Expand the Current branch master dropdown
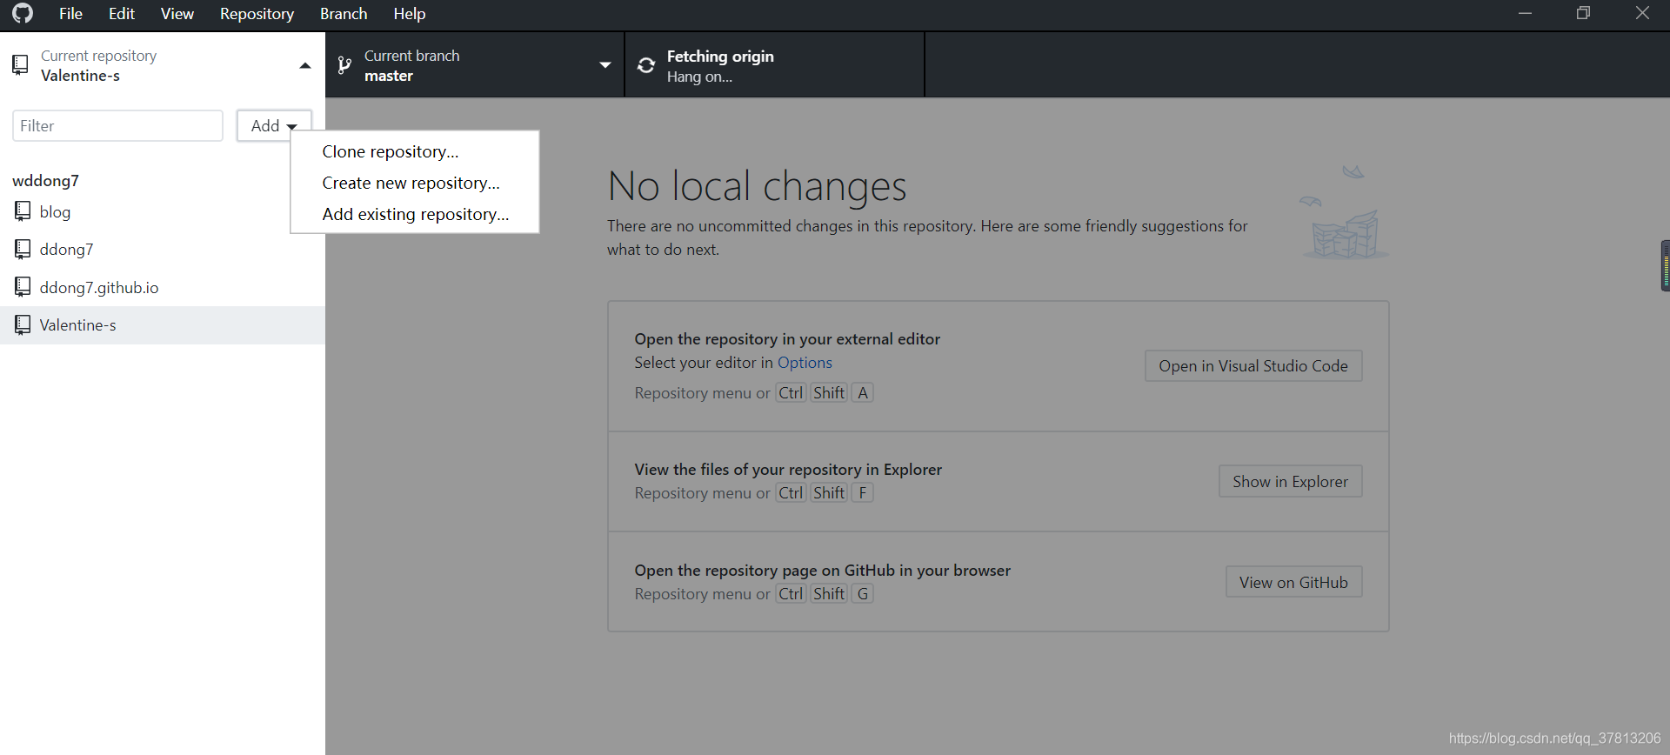Image resolution: width=1670 pixels, height=755 pixels. [x=605, y=65]
